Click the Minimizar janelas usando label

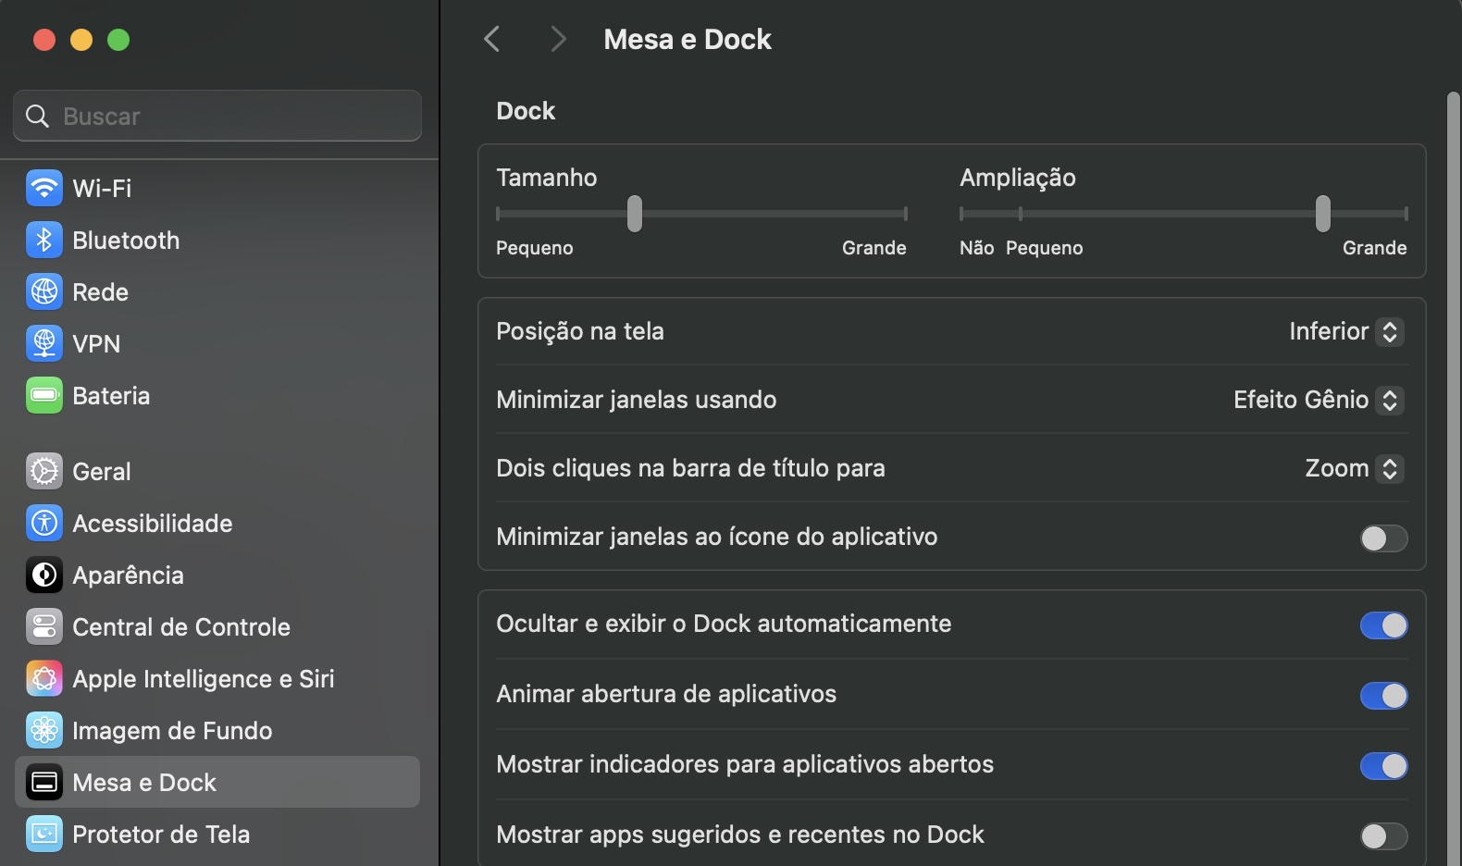pos(637,400)
